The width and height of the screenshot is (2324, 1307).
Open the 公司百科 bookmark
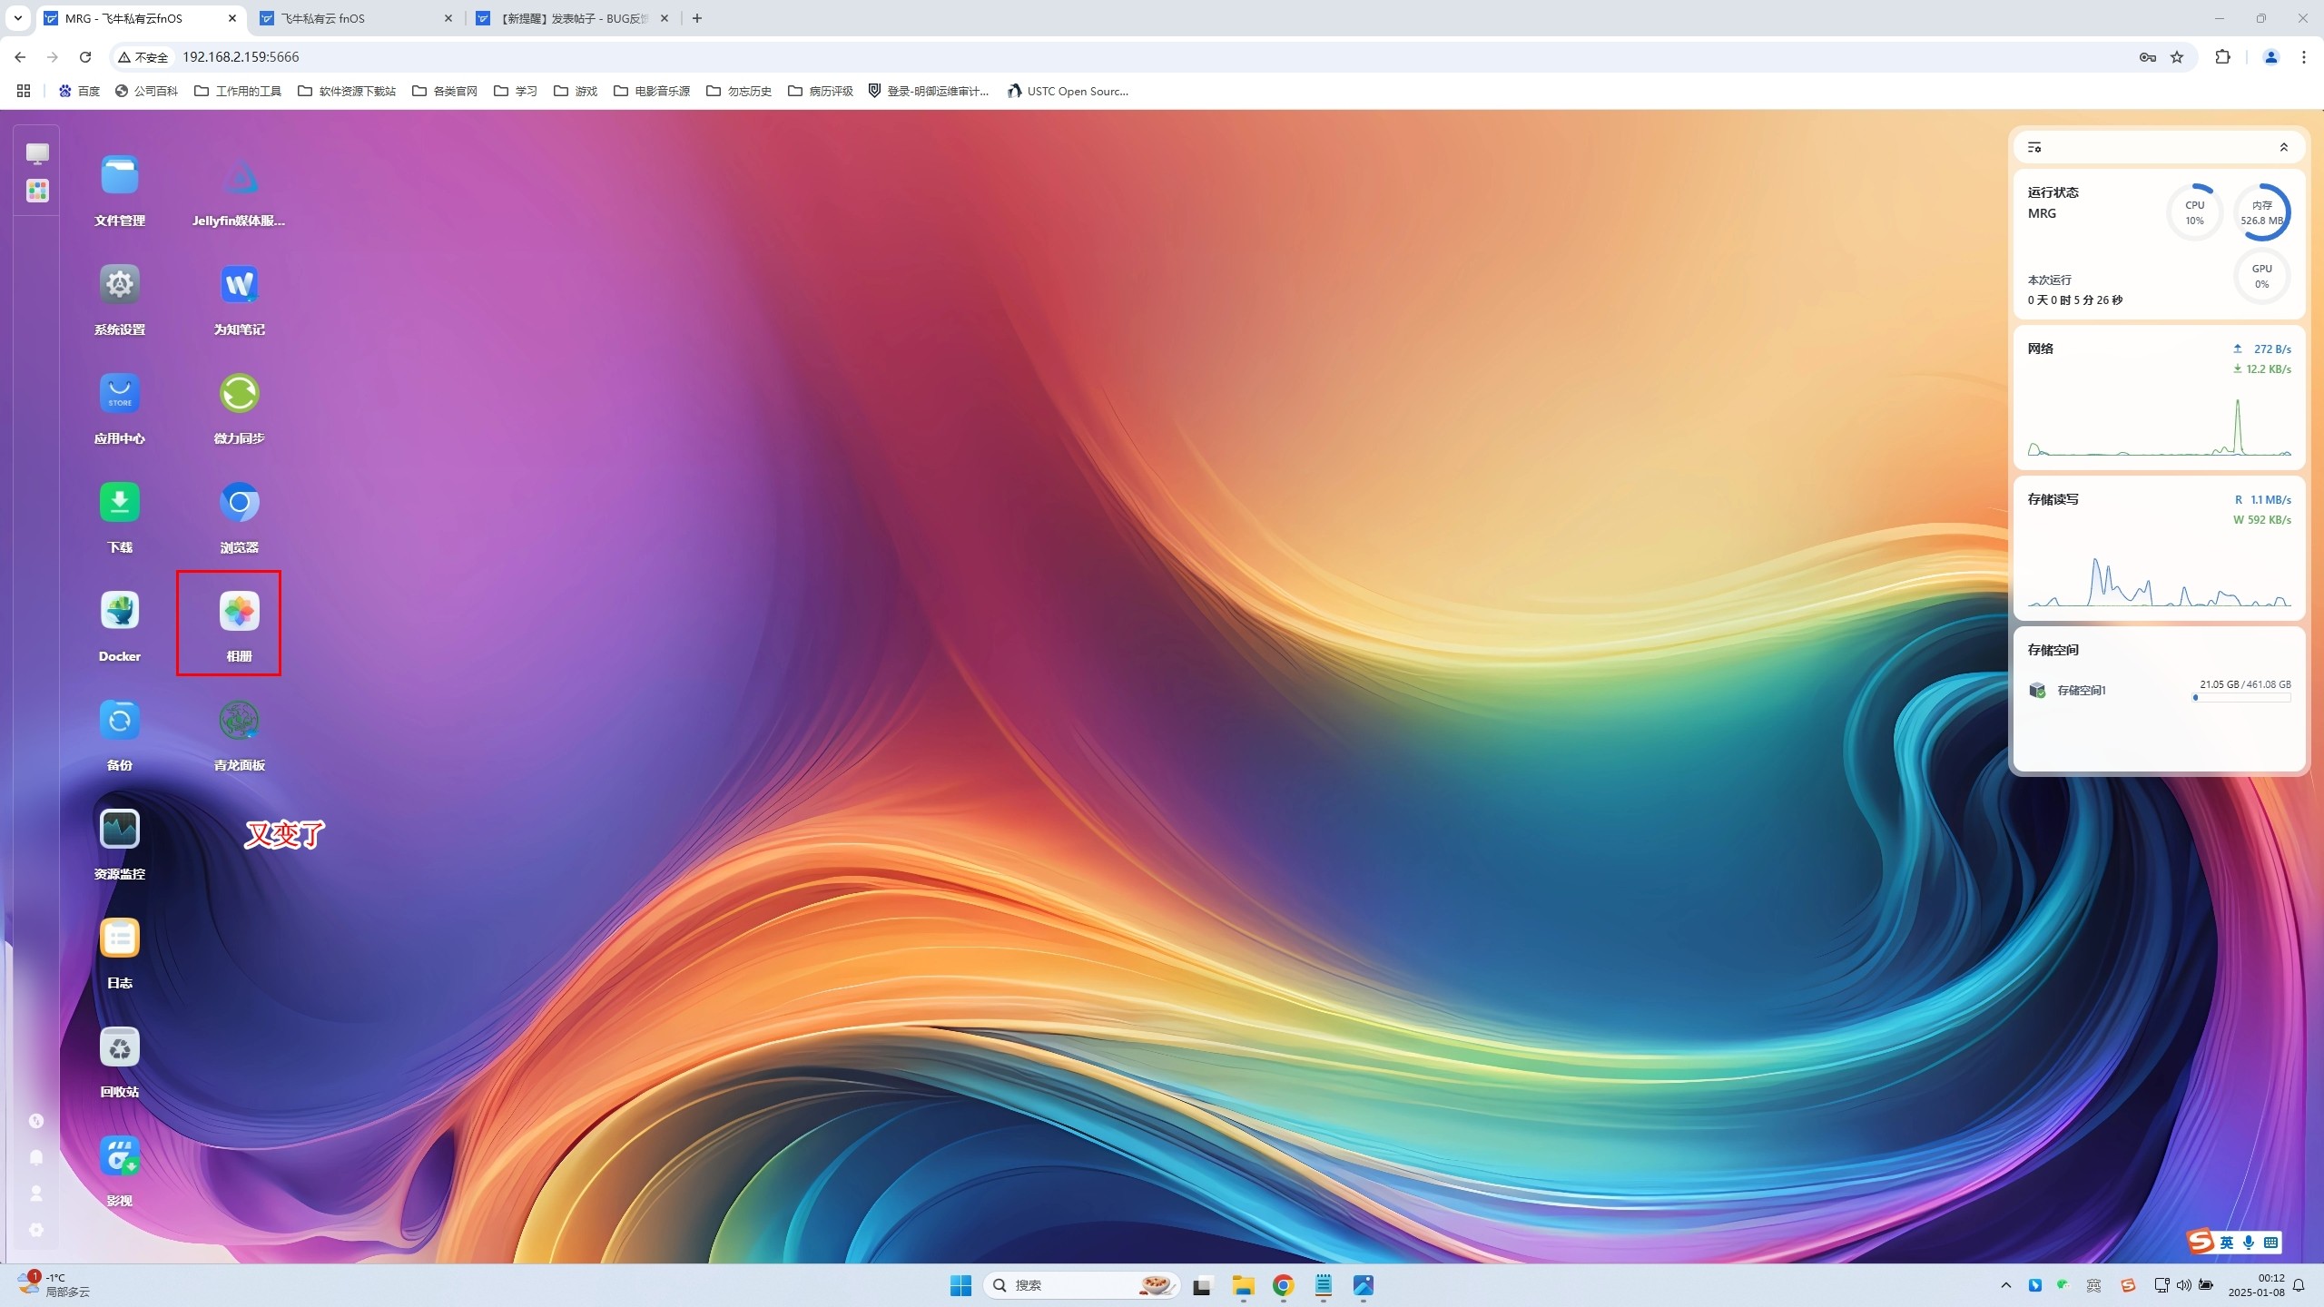(146, 91)
